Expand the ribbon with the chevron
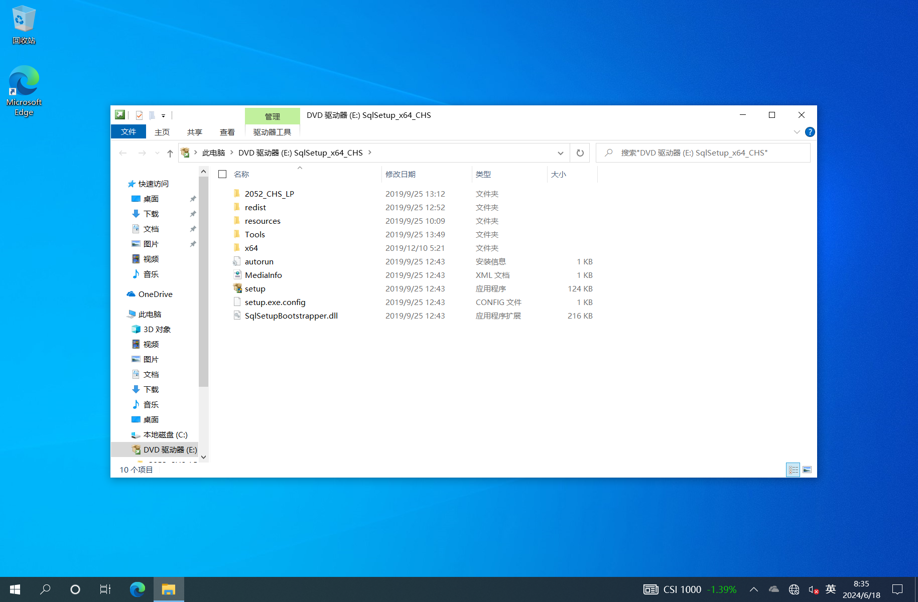918x602 pixels. coord(797,132)
